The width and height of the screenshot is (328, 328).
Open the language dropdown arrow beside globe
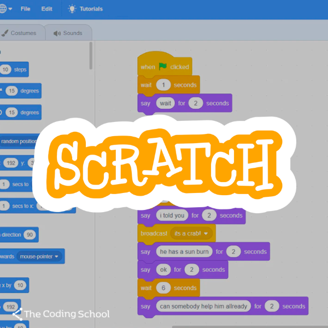10,10
